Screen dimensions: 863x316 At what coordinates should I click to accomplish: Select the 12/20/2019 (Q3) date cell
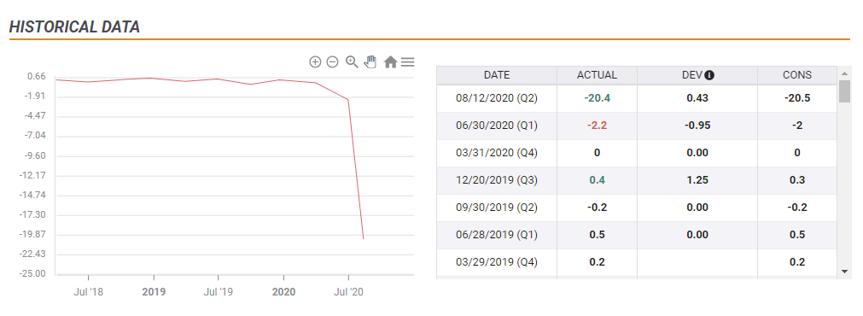click(497, 180)
